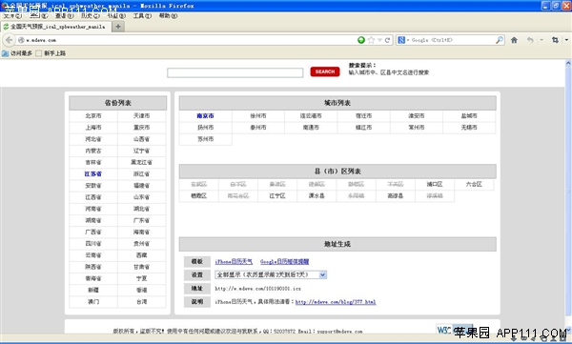Click the curved undo arrow toolbar icon
Viewport: 572px width, 344px height.
click(530, 40)
